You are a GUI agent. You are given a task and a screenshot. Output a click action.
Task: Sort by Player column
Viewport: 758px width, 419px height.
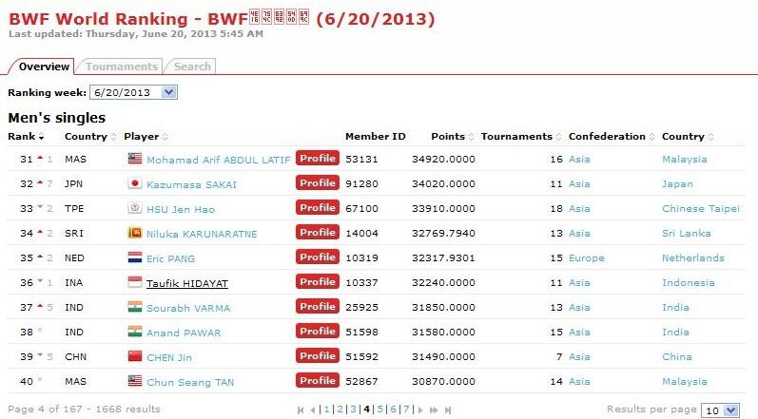[146, 137]
